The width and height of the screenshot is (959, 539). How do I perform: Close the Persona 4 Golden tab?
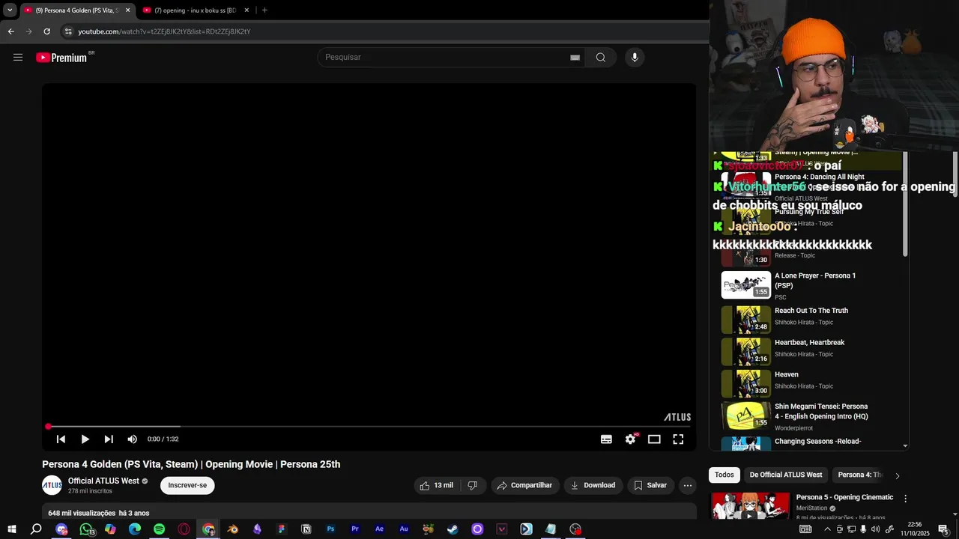click(127, 10)
